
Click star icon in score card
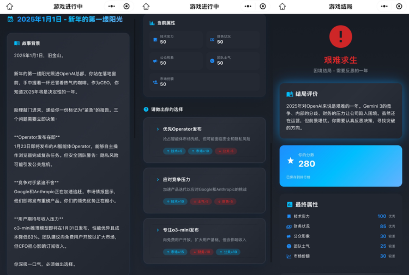point(290,160)
